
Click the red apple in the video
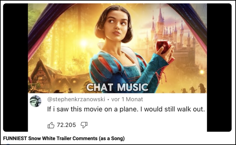coord(163,46)
